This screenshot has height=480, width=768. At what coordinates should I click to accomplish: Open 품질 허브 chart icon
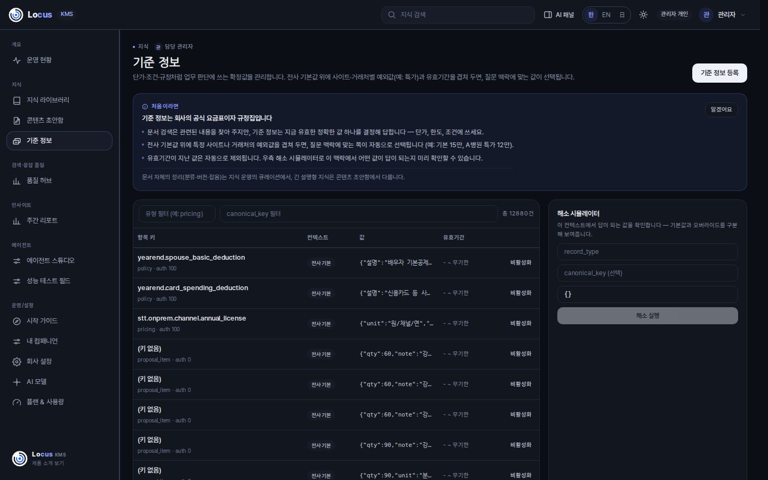[17, 181]
